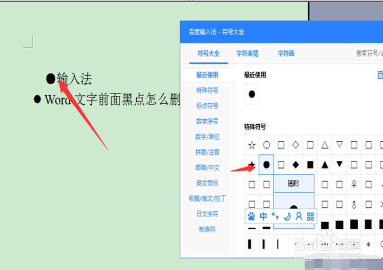The height and width of the screenshot is (270, 383).
Task: Toggle punctuation mode on IME bar
Action: click(x=275, y=216)
